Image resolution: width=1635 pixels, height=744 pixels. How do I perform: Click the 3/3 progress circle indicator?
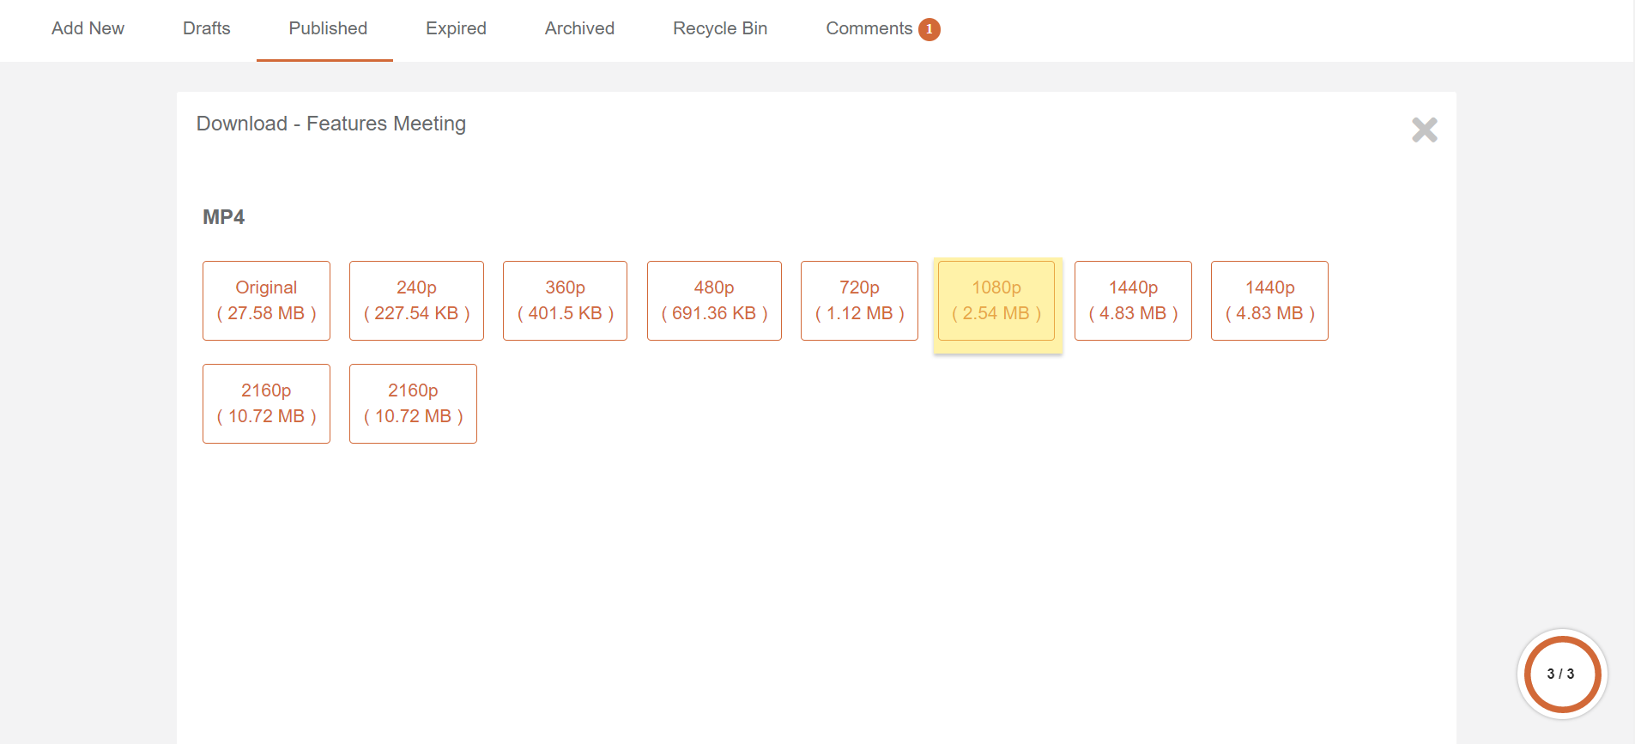[x=1561, y=674]
